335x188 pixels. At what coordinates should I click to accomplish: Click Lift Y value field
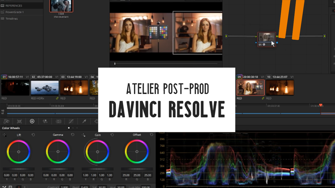click(x=7, y=175)
